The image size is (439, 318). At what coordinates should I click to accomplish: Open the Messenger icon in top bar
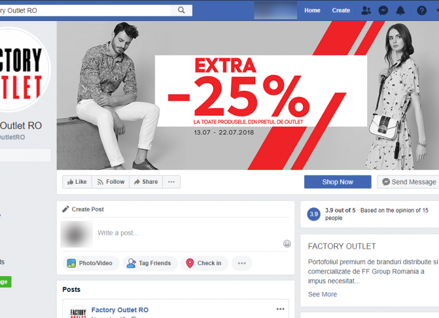coord(383,11)
